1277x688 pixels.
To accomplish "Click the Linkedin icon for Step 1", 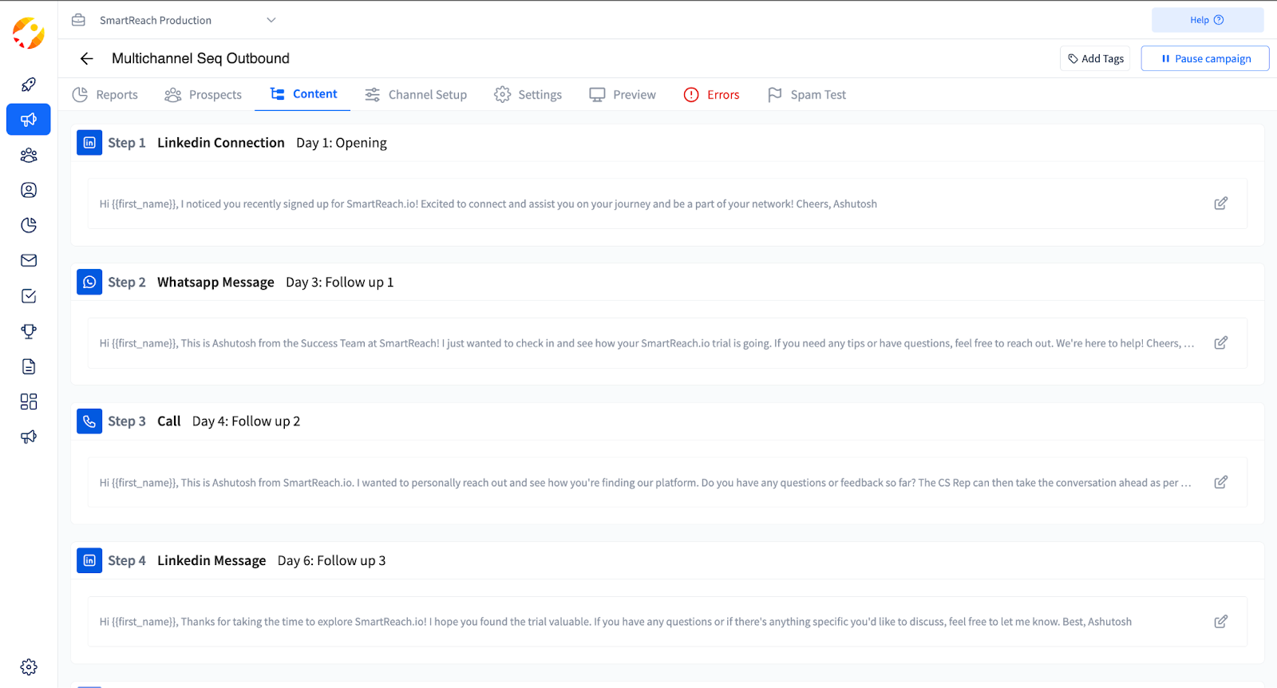I will [89, 143].
